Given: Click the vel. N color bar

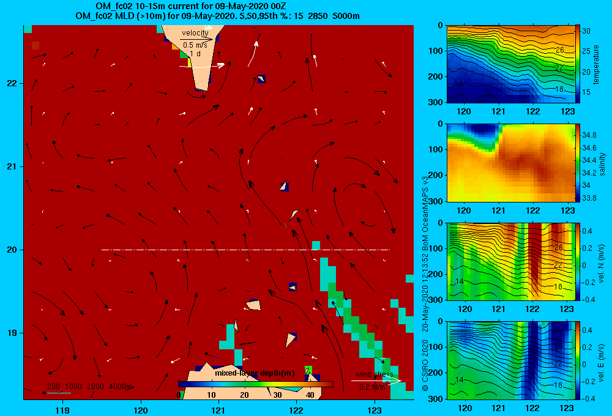Looking at the screenshot, I should pyautogui.click(x=578, y=261).
